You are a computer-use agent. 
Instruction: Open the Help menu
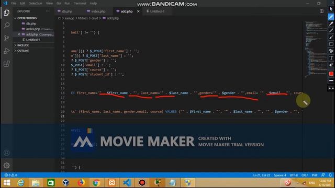pos(93,3)
